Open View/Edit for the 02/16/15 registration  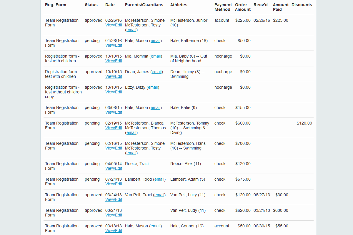pyautogui.click(x=114, y=148)
